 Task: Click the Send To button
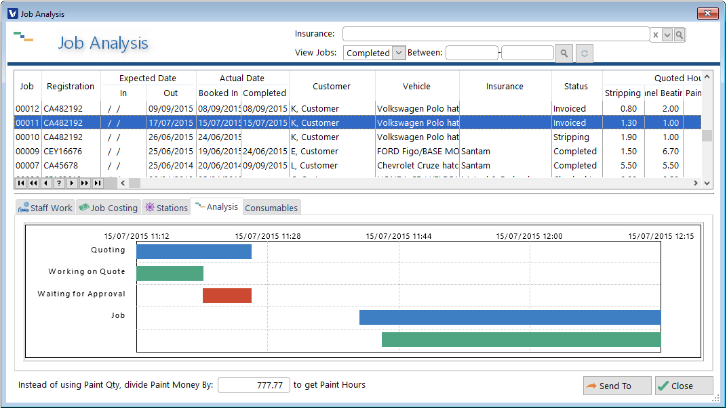coord(616,385)
